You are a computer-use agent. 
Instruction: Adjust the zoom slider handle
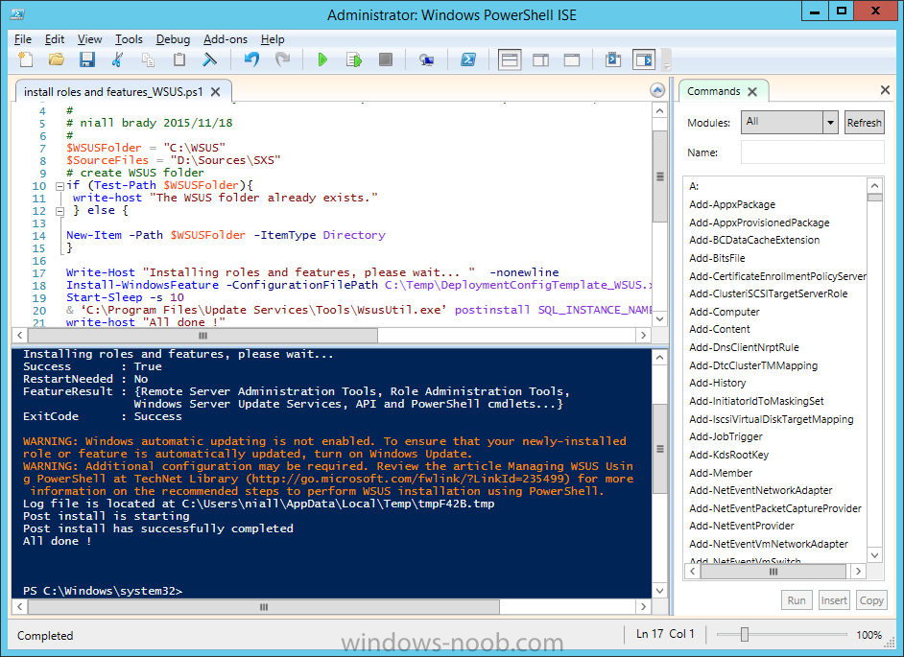click(745, 635)
